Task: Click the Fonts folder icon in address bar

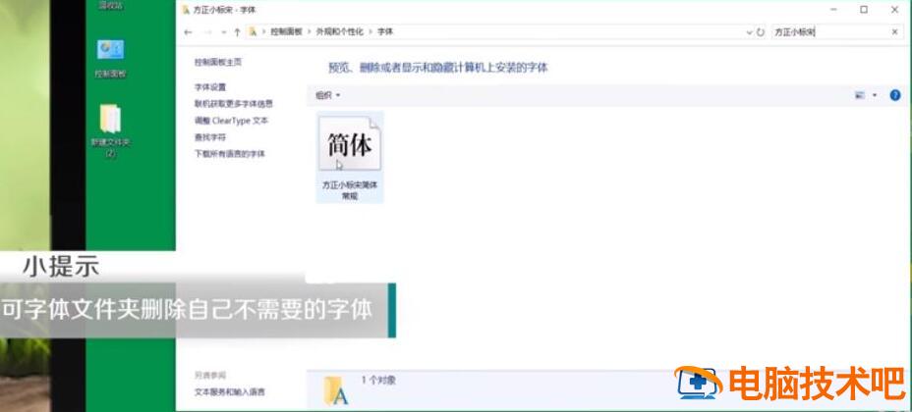Action: pyautogui.click(x=253, y=32)
